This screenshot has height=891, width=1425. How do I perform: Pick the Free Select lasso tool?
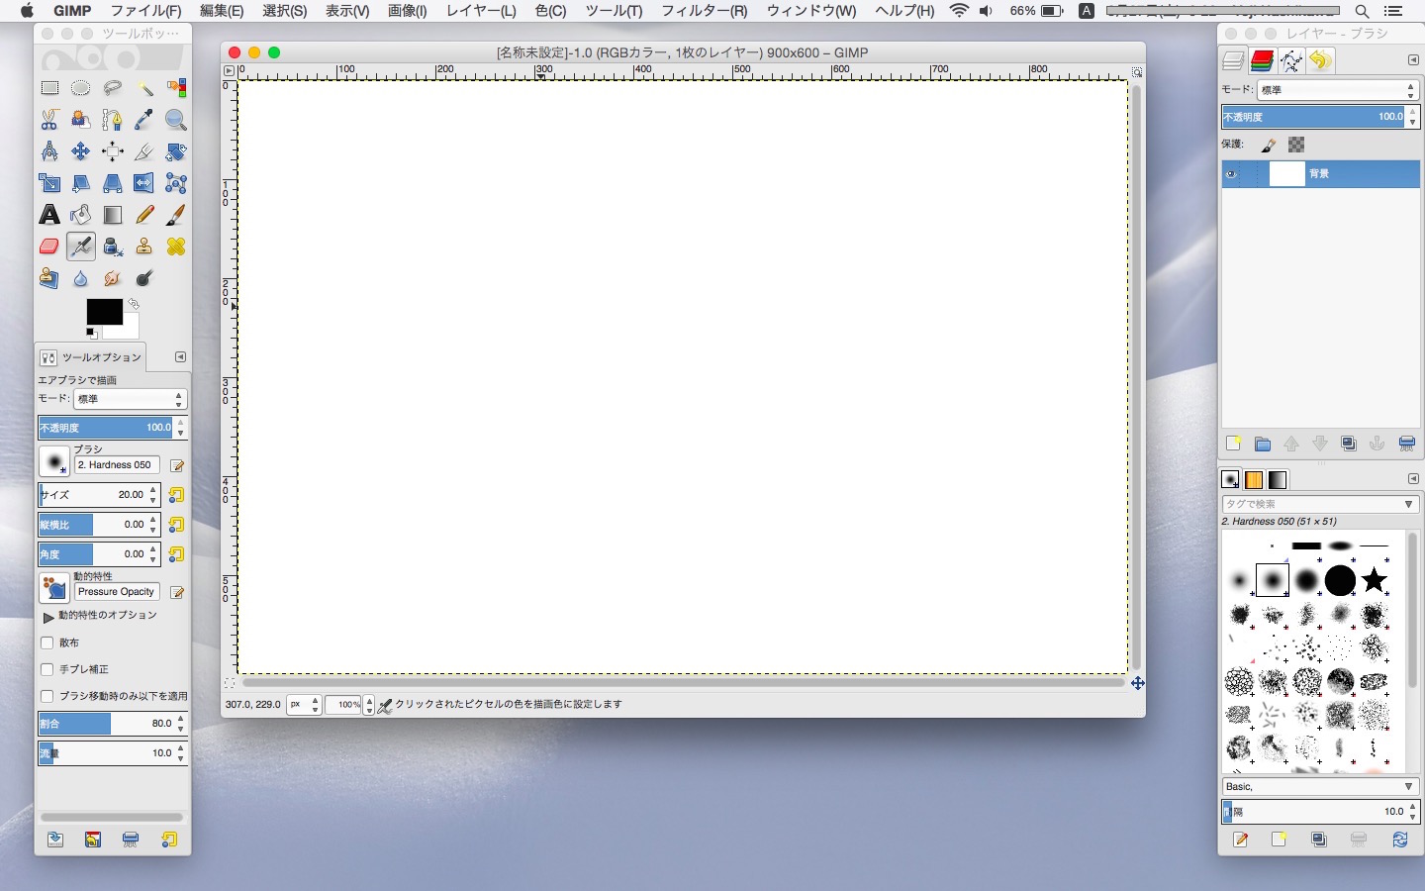(113, 88)
